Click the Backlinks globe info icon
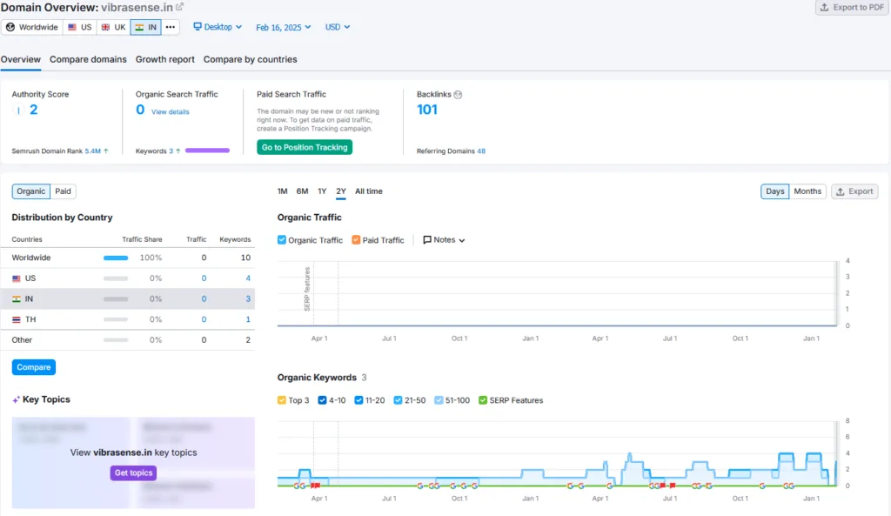The width and height of the screenshot is (891, 516). point(458,94)
